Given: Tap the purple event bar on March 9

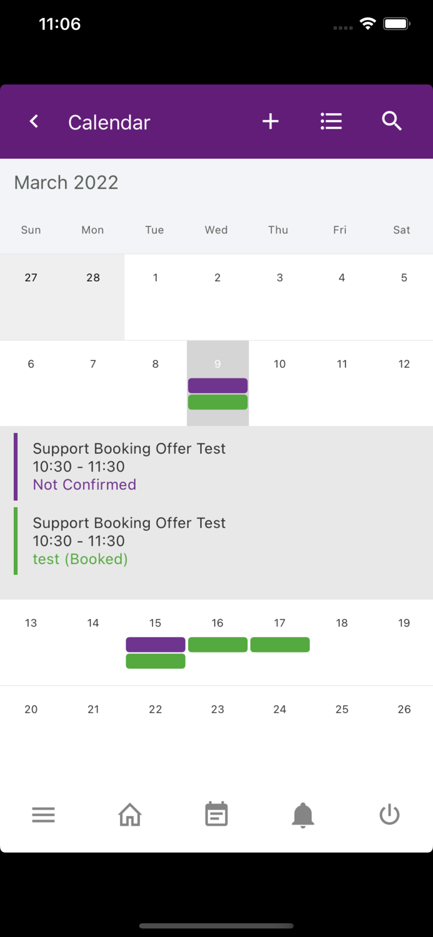Looking at the screenshot, I should [x=217, y=385].
